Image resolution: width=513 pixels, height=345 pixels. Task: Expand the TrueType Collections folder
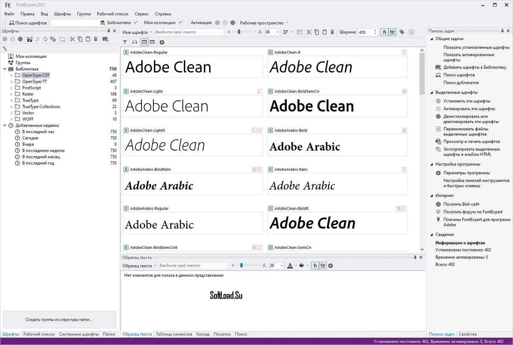pyautogui.click(x=12, y=107)
